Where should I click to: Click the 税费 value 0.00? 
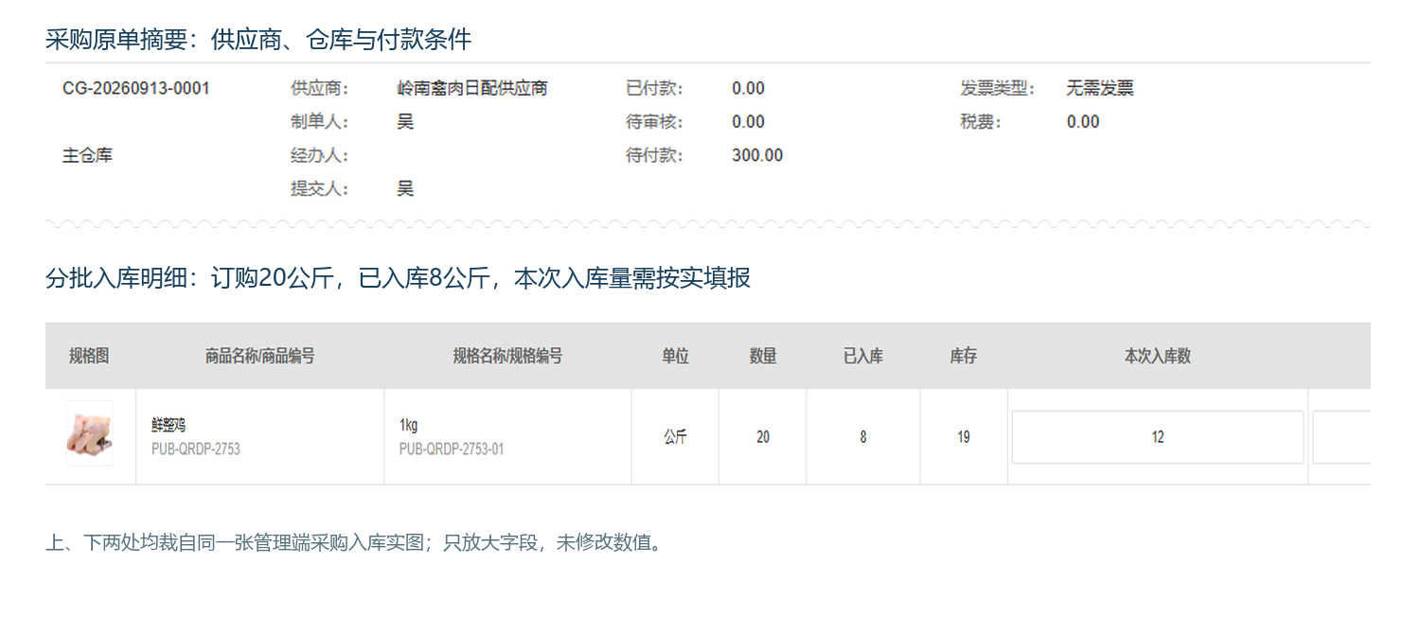1083,122
